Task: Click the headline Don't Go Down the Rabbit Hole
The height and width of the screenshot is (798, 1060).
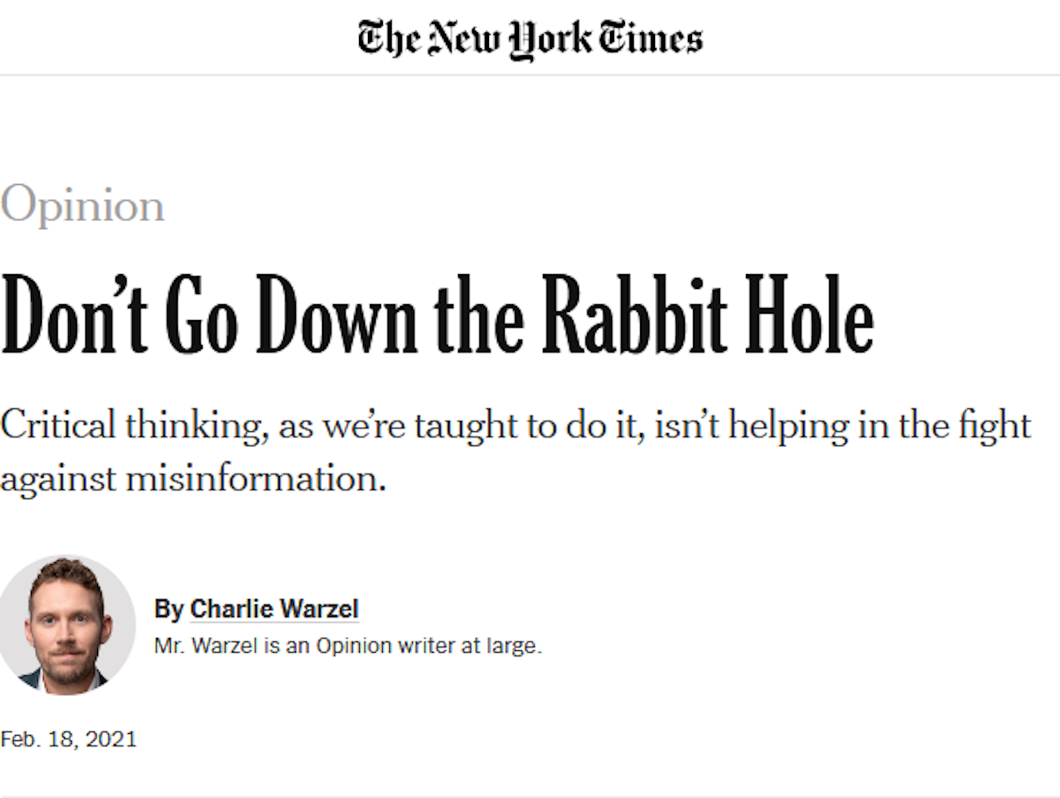Action: pos(437,315)
